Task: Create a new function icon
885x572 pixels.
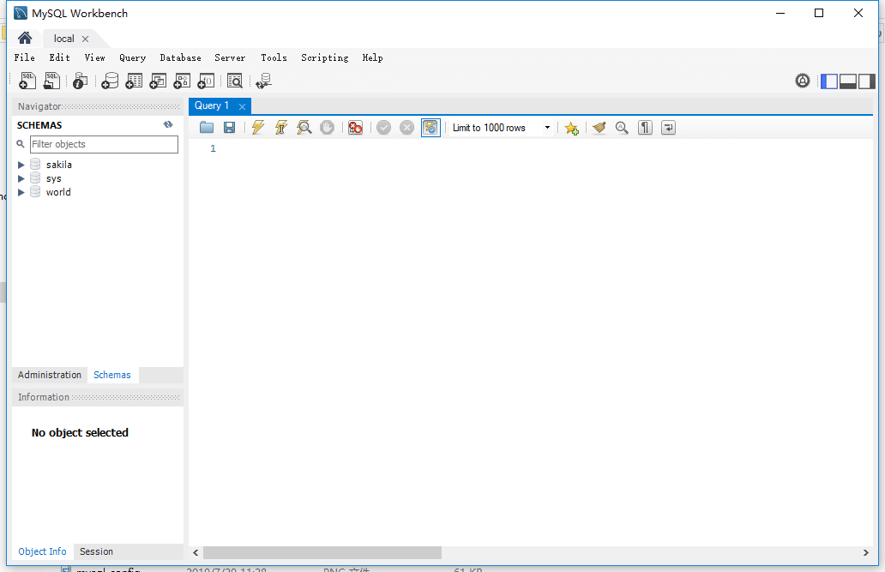Action: point(206,81)
